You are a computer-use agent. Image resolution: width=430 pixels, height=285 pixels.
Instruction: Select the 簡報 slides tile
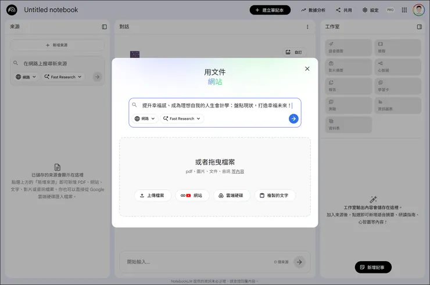pos(397,48)
